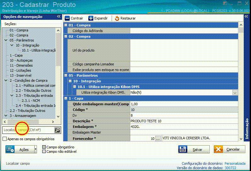Collapse 10 - Integração tree node chevron
The image size is (251, 171).
[x=12, y=45]
